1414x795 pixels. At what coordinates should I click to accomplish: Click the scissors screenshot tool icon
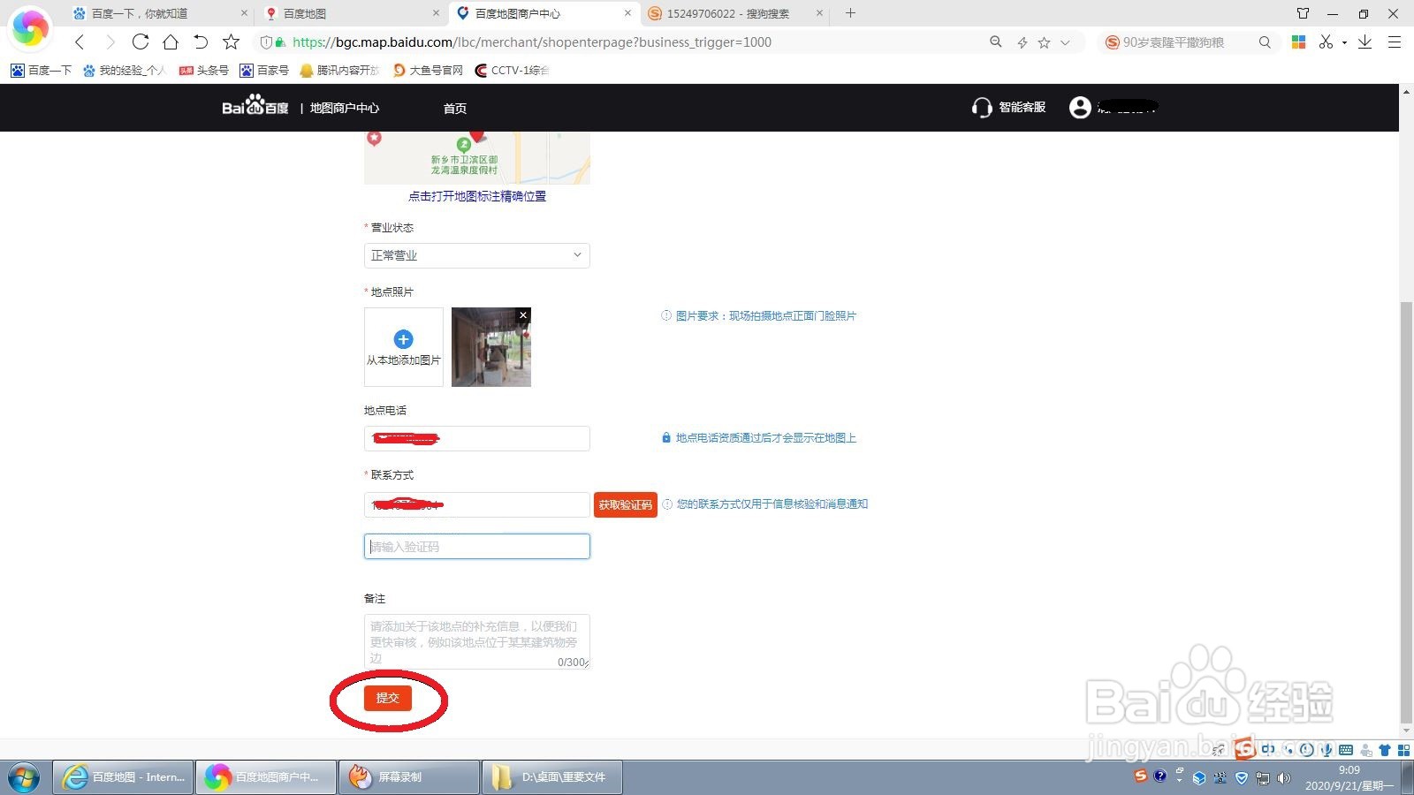(x=1326, y=42)
